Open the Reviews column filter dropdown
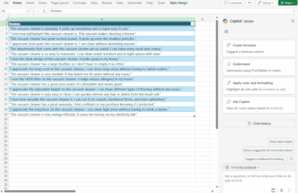Image resolution: width=298 pixels, height=193 pixels. click(192, 24)
